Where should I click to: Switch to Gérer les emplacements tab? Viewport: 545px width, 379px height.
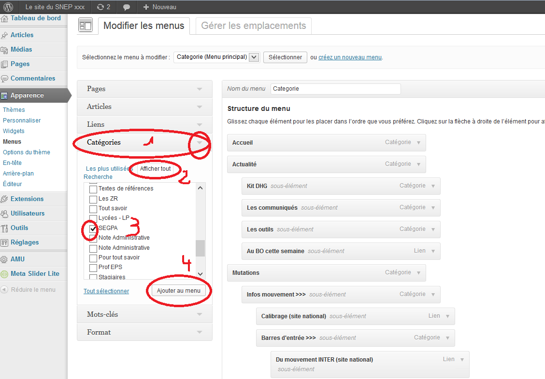254,26
